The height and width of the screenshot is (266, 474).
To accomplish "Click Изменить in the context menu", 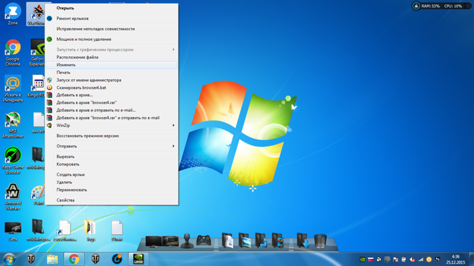I will 111,65.
